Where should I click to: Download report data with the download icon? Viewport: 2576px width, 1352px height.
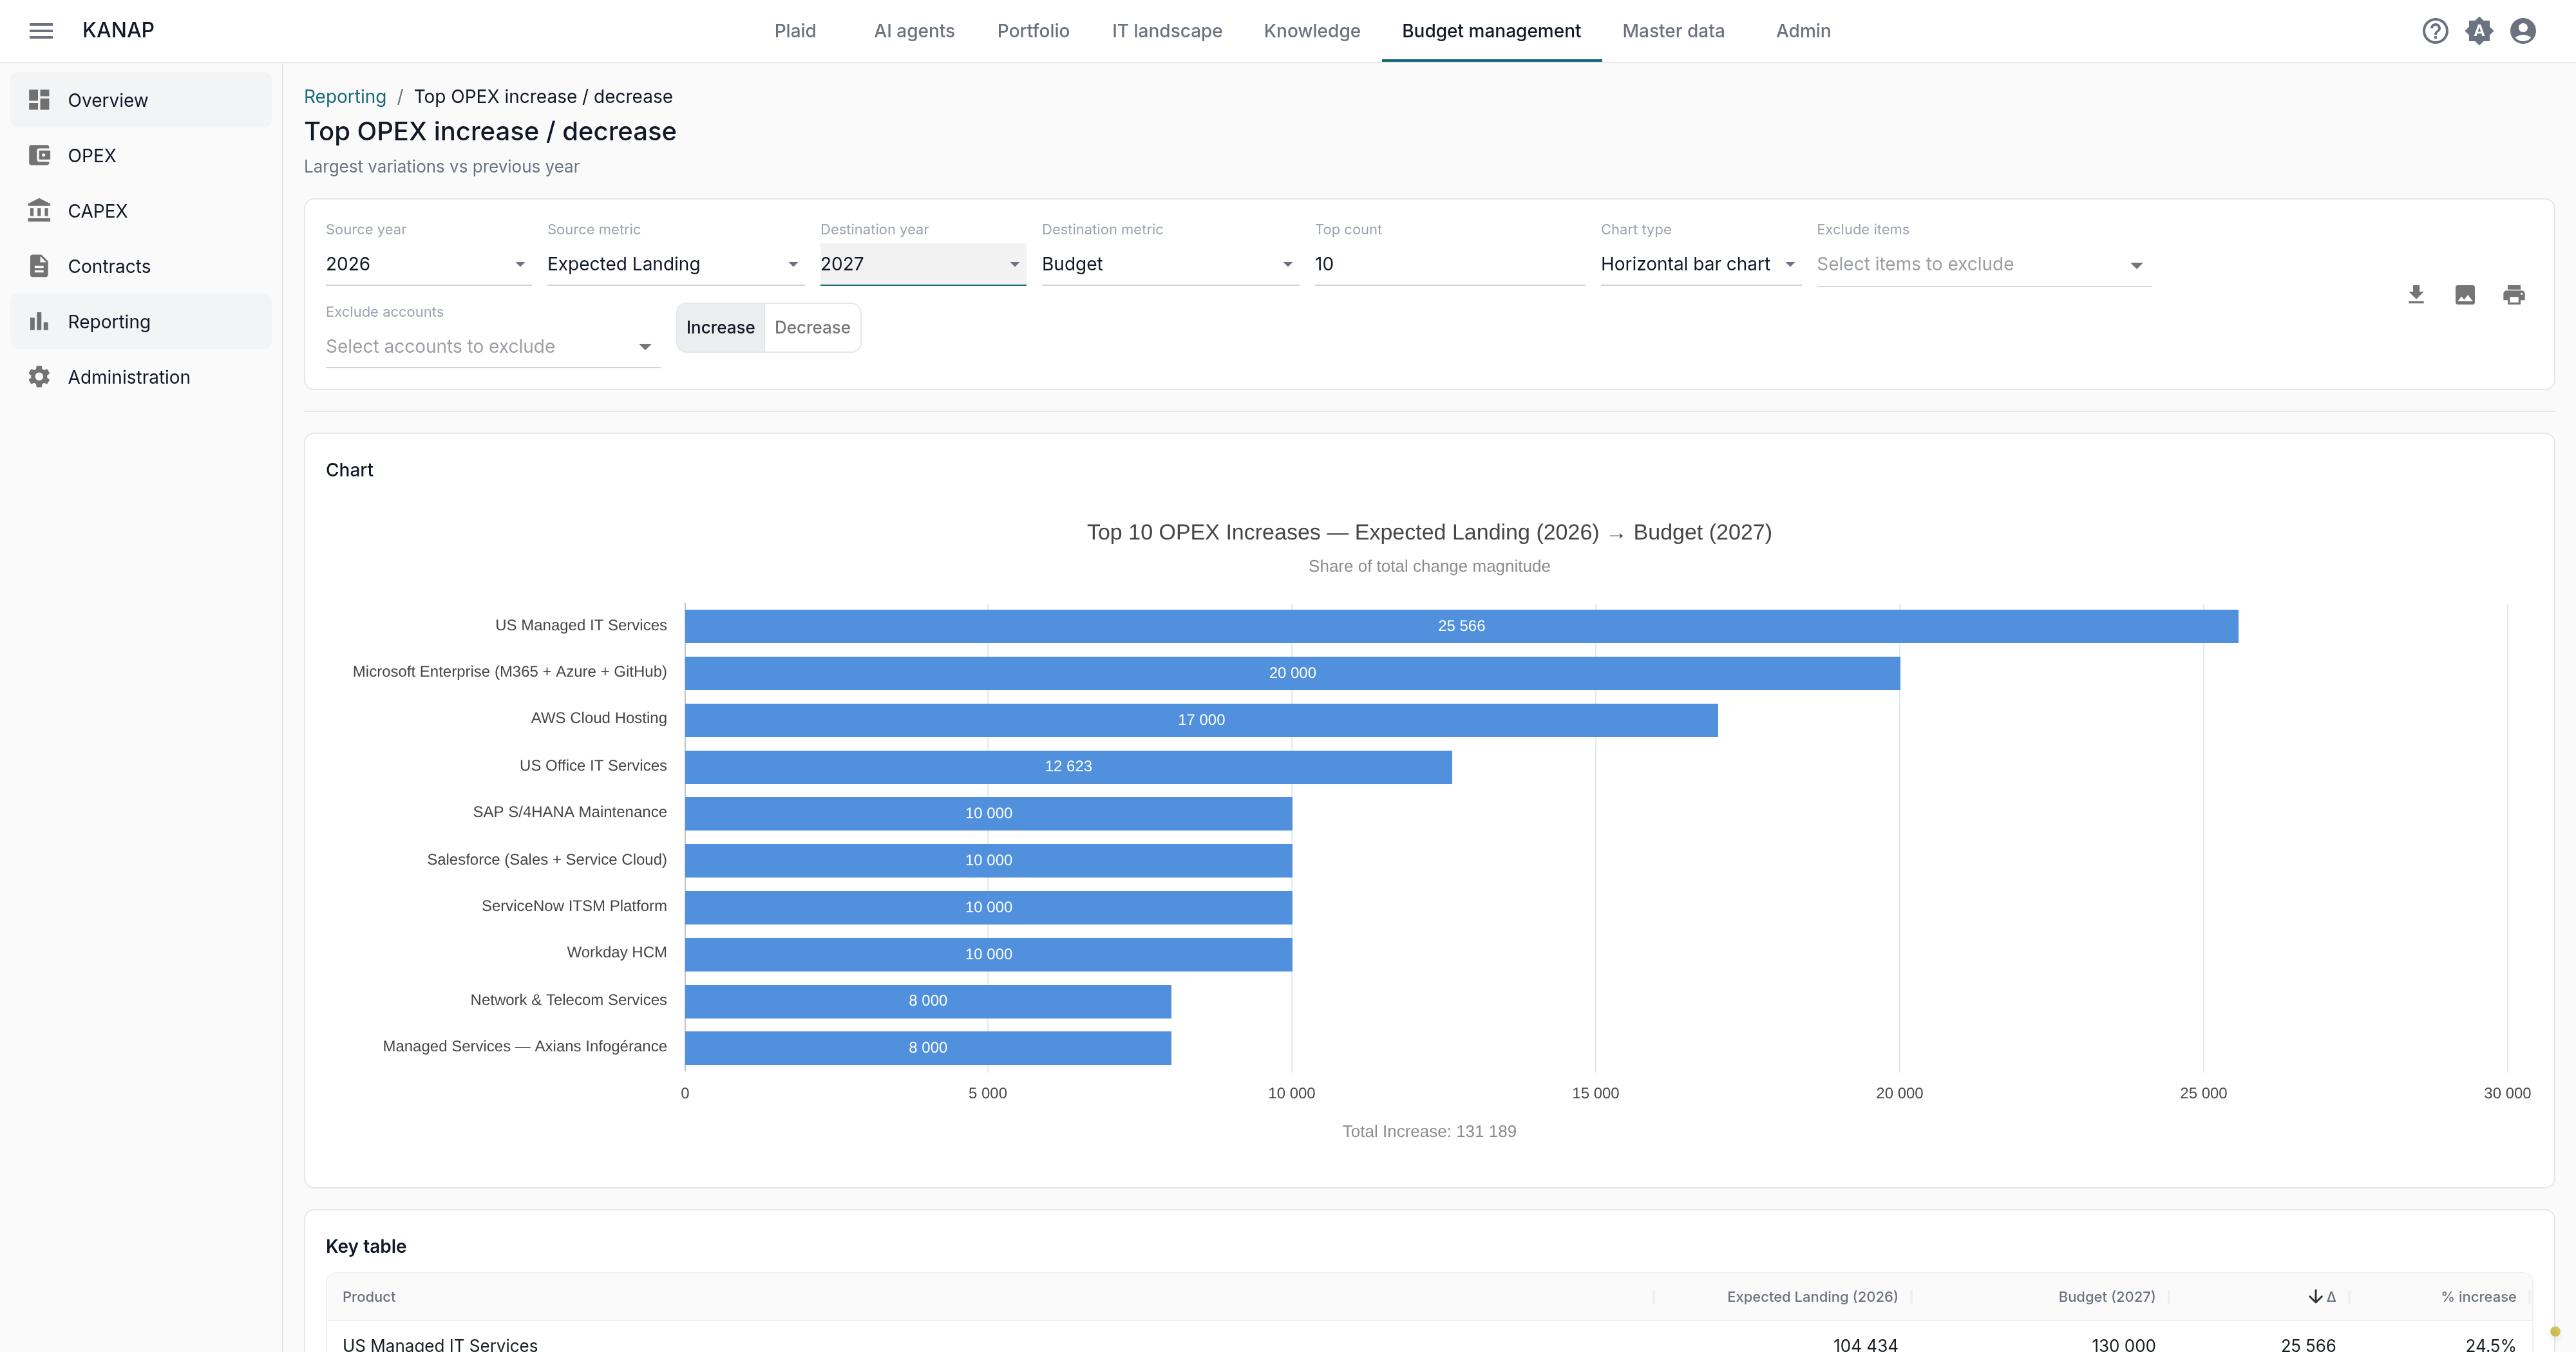(x=2416, y=295)
